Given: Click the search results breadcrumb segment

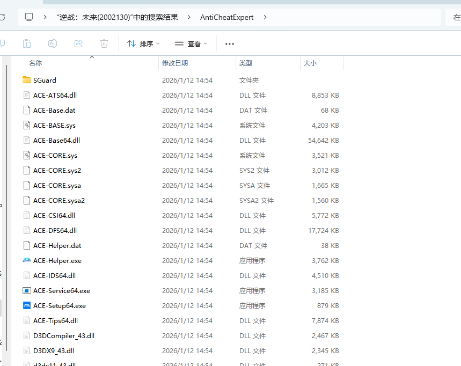Looking at the screenshot, I should tap(117, 17).
